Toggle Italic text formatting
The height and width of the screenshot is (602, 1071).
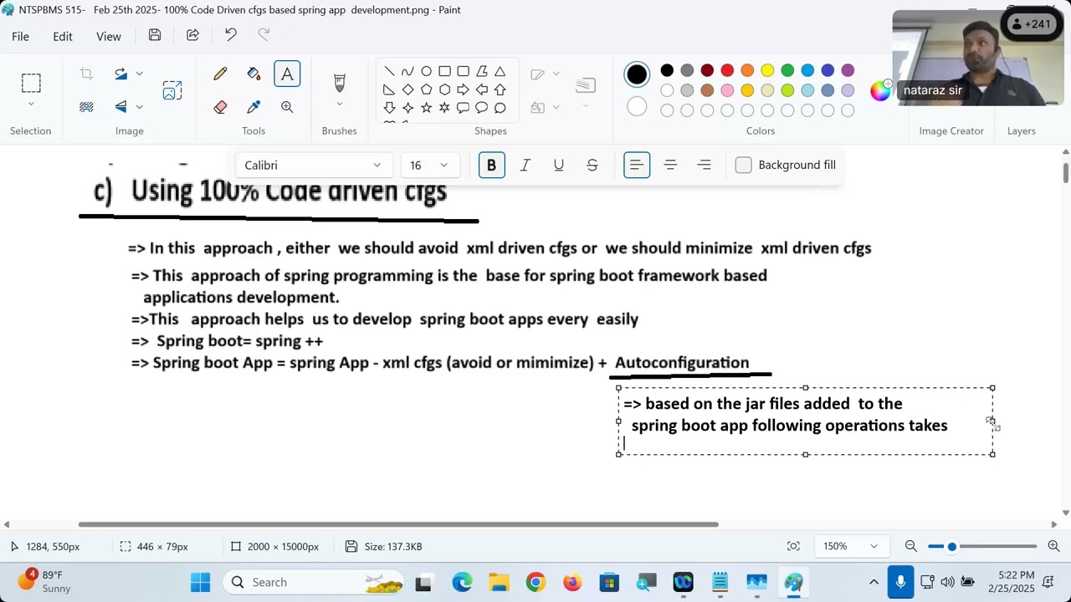(x=525, y=166)
